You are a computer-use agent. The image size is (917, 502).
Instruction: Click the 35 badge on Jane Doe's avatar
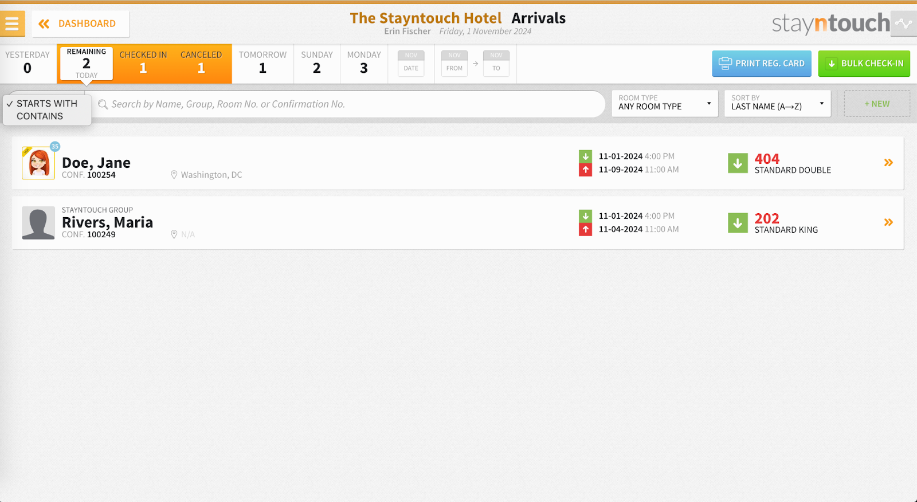(55, 146)
